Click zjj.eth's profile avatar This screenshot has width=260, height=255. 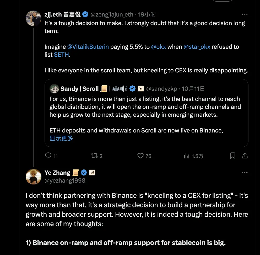34,18
